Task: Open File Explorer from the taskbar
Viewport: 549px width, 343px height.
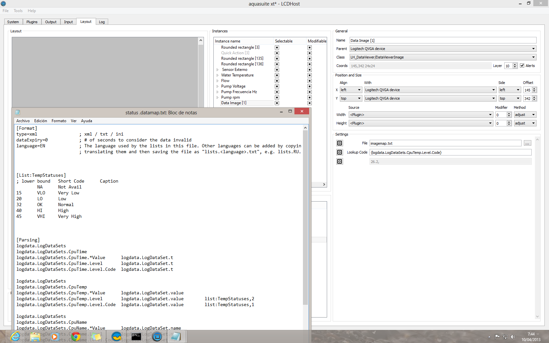Action: click(x=35, y=336)
